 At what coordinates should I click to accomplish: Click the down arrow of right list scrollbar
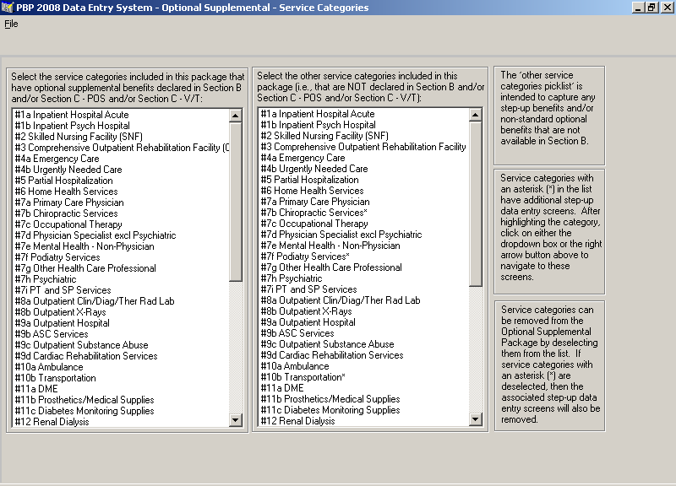click(475, 419)
